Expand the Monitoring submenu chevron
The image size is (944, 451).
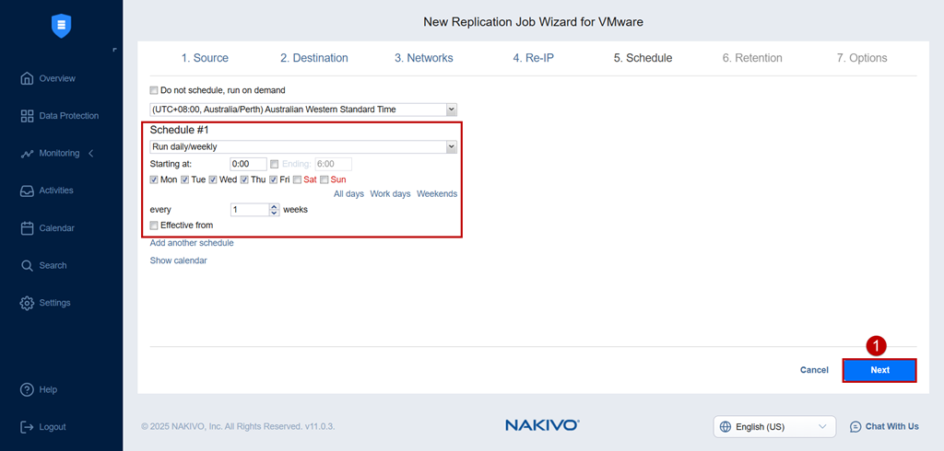click(91, 154)
